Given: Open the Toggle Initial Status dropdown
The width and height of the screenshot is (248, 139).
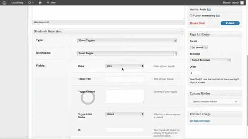Looking at the screenshot, I should [125, 114].
